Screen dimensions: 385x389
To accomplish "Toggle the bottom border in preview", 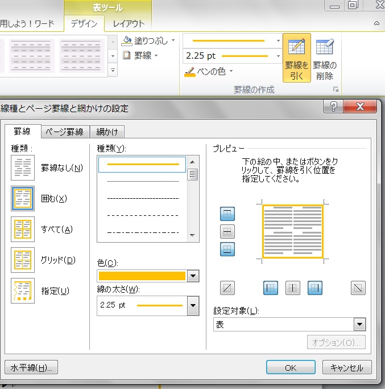I will [x=227, y=249].
